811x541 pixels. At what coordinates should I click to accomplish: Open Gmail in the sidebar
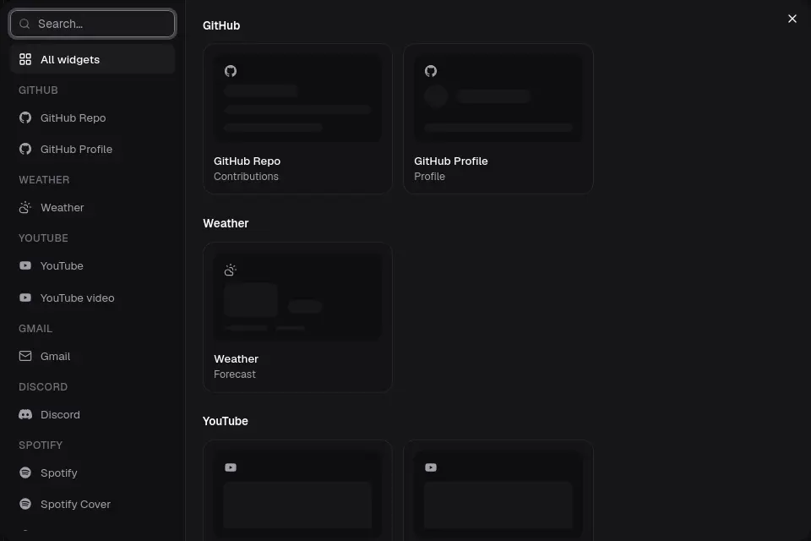(93, 357)
